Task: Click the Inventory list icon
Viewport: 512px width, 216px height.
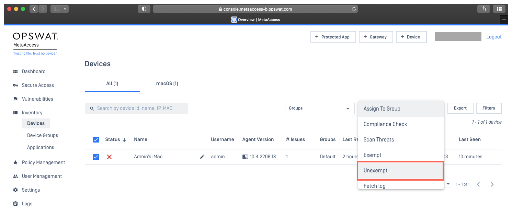Action: (x=15, y=113)
